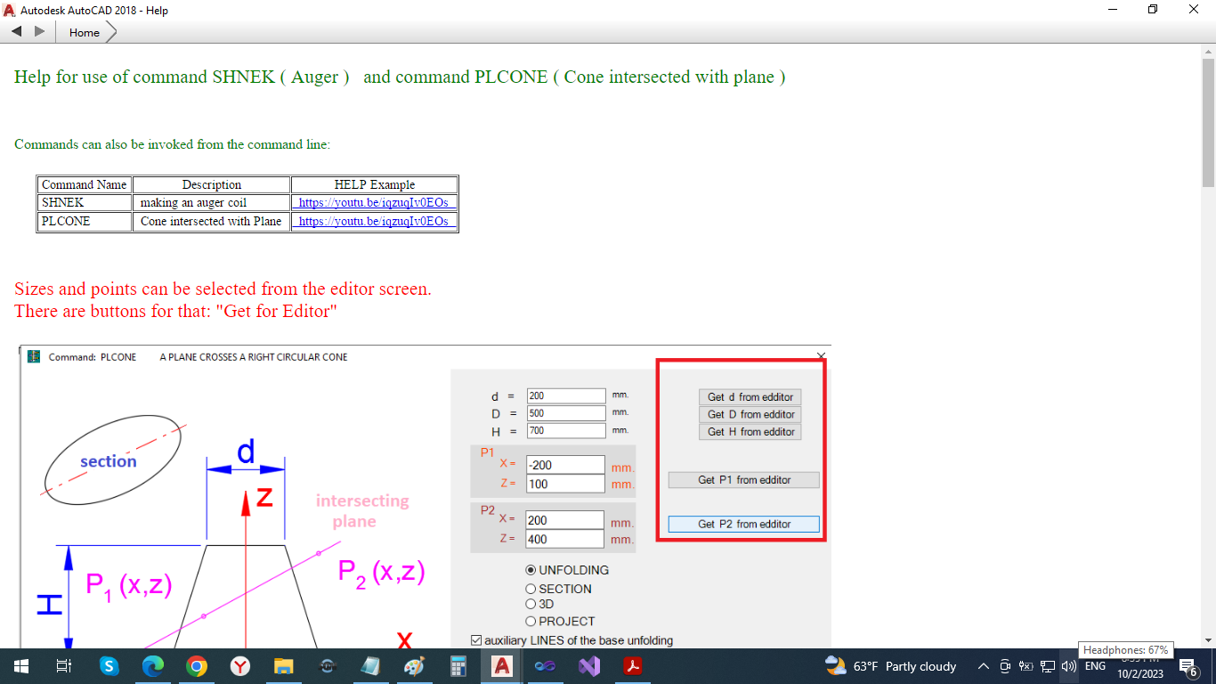Screen dimensions: 1216x684
Task: Click the "making an auger coil" description
Action: (193, 203)
